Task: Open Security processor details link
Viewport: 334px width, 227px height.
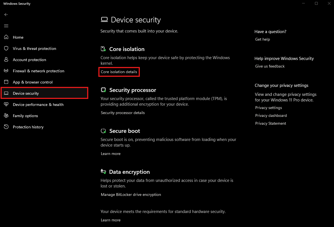Action: point(123,113)
